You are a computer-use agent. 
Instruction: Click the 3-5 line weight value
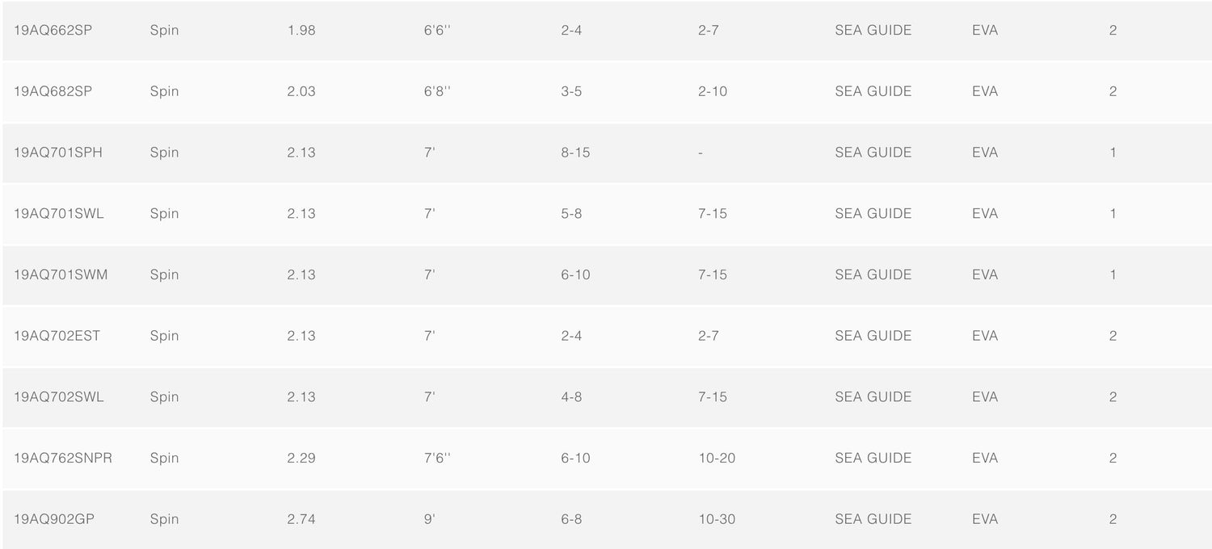click(571, 92)
